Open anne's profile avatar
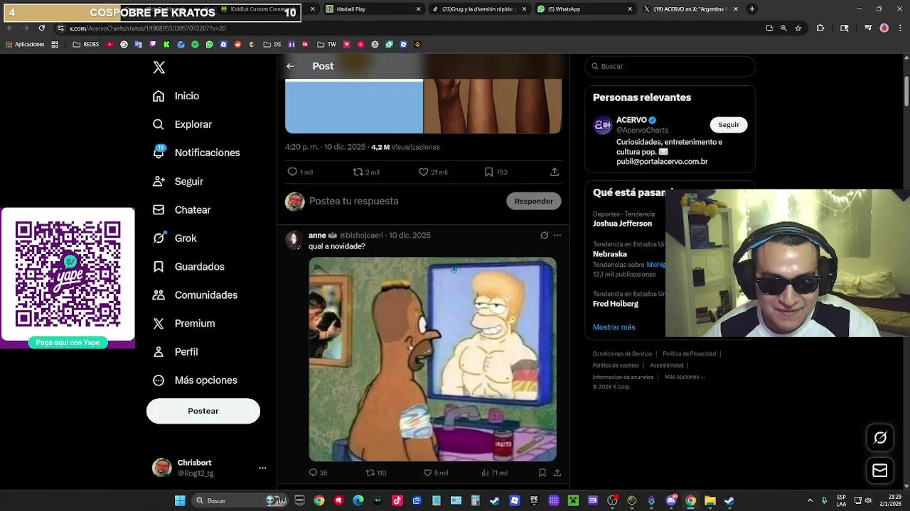 (x=294, y=240)
